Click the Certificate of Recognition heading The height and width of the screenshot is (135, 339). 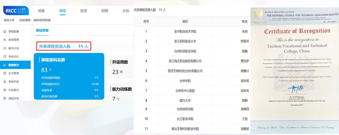(x=297, y=31)
